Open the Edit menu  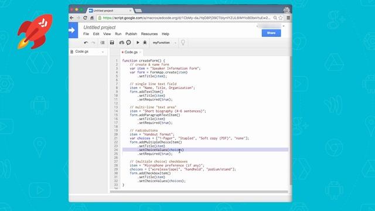pyautogui.click(x=96, y=34)
